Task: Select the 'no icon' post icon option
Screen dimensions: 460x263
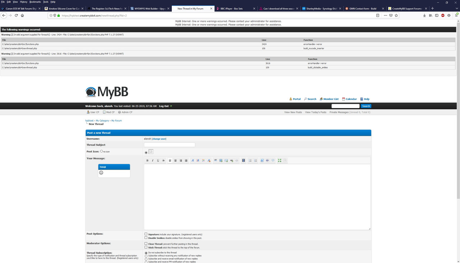Action: pos(101,151)
